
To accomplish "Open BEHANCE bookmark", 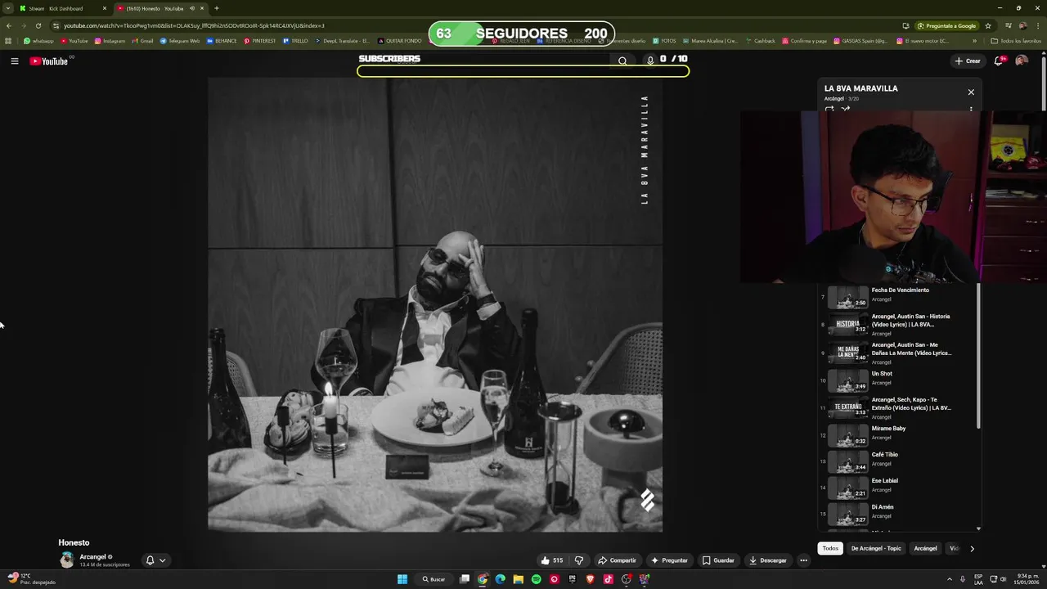I will pyautogui.click(x=222, y=41).
